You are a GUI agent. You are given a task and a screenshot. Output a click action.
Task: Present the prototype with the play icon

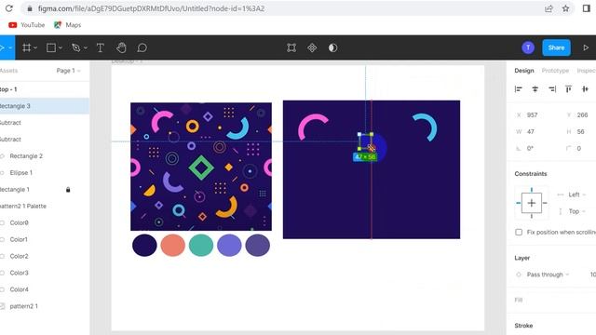[x=586, y=47]
